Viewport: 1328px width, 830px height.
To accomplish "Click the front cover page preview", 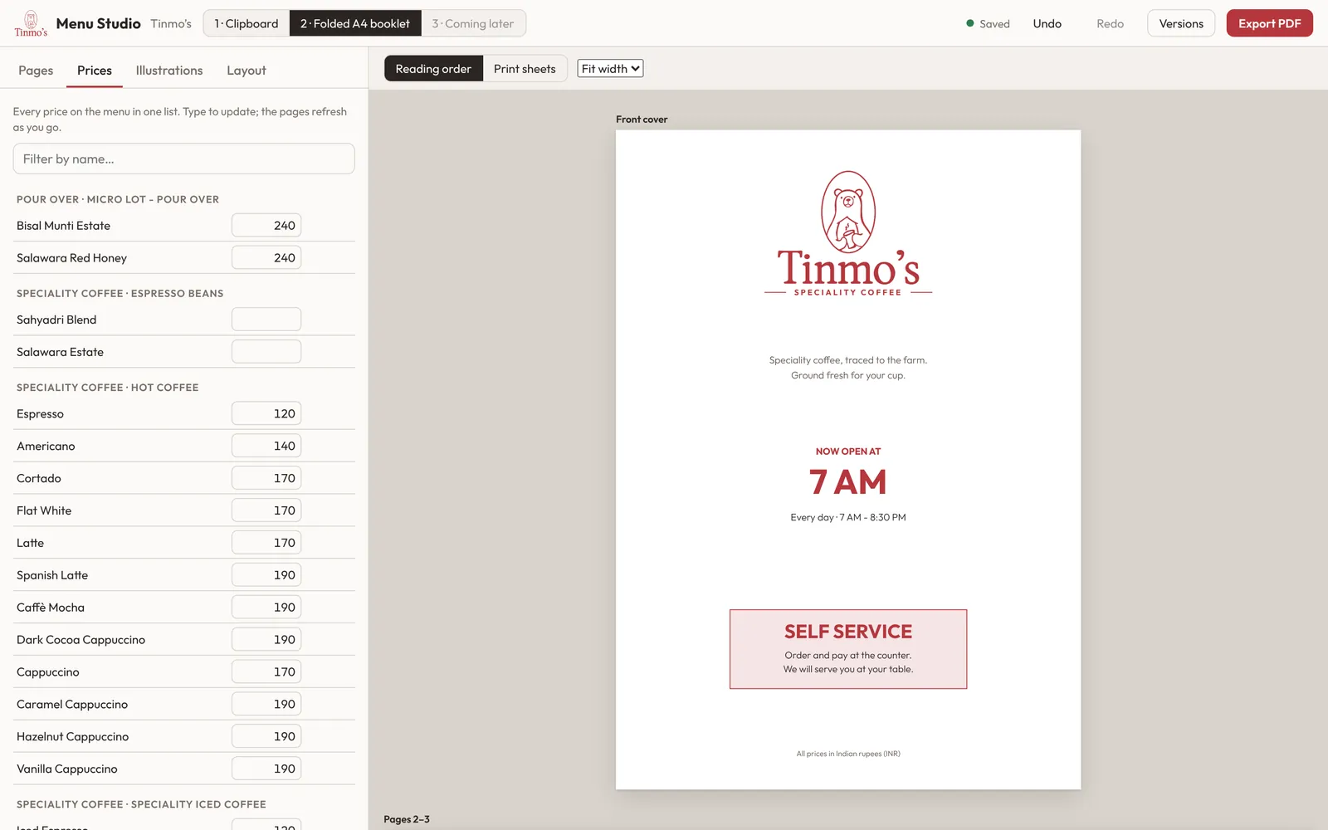I will click(x=848, y=459).
